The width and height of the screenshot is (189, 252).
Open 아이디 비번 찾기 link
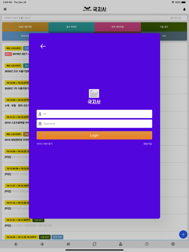[x=45, y=144]
